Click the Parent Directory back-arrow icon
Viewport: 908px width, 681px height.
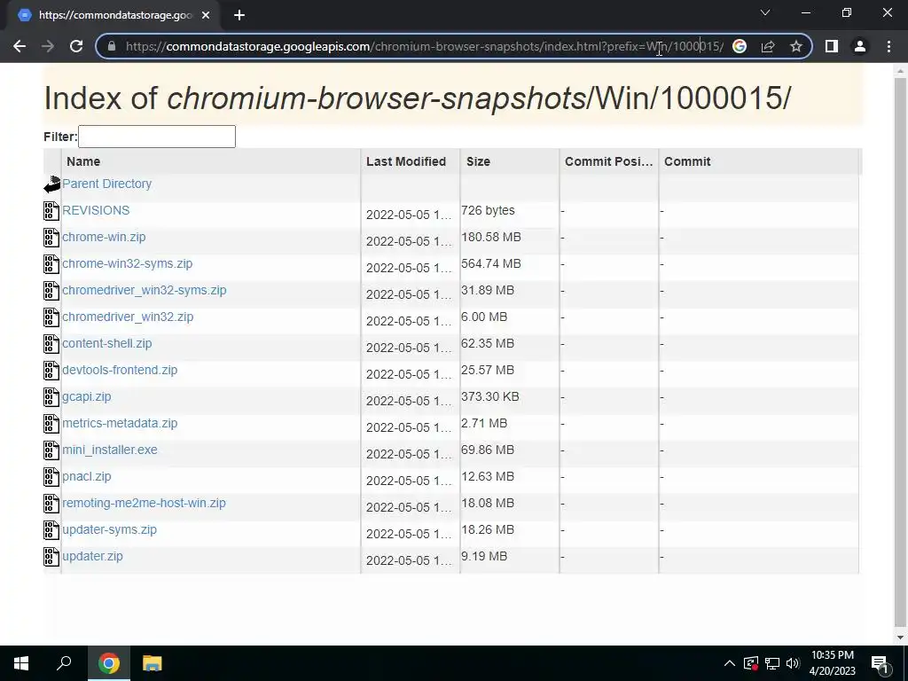(52, 184)
